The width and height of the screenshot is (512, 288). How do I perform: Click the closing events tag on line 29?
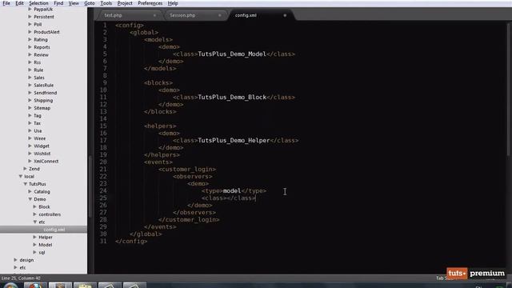click(160, 226)
